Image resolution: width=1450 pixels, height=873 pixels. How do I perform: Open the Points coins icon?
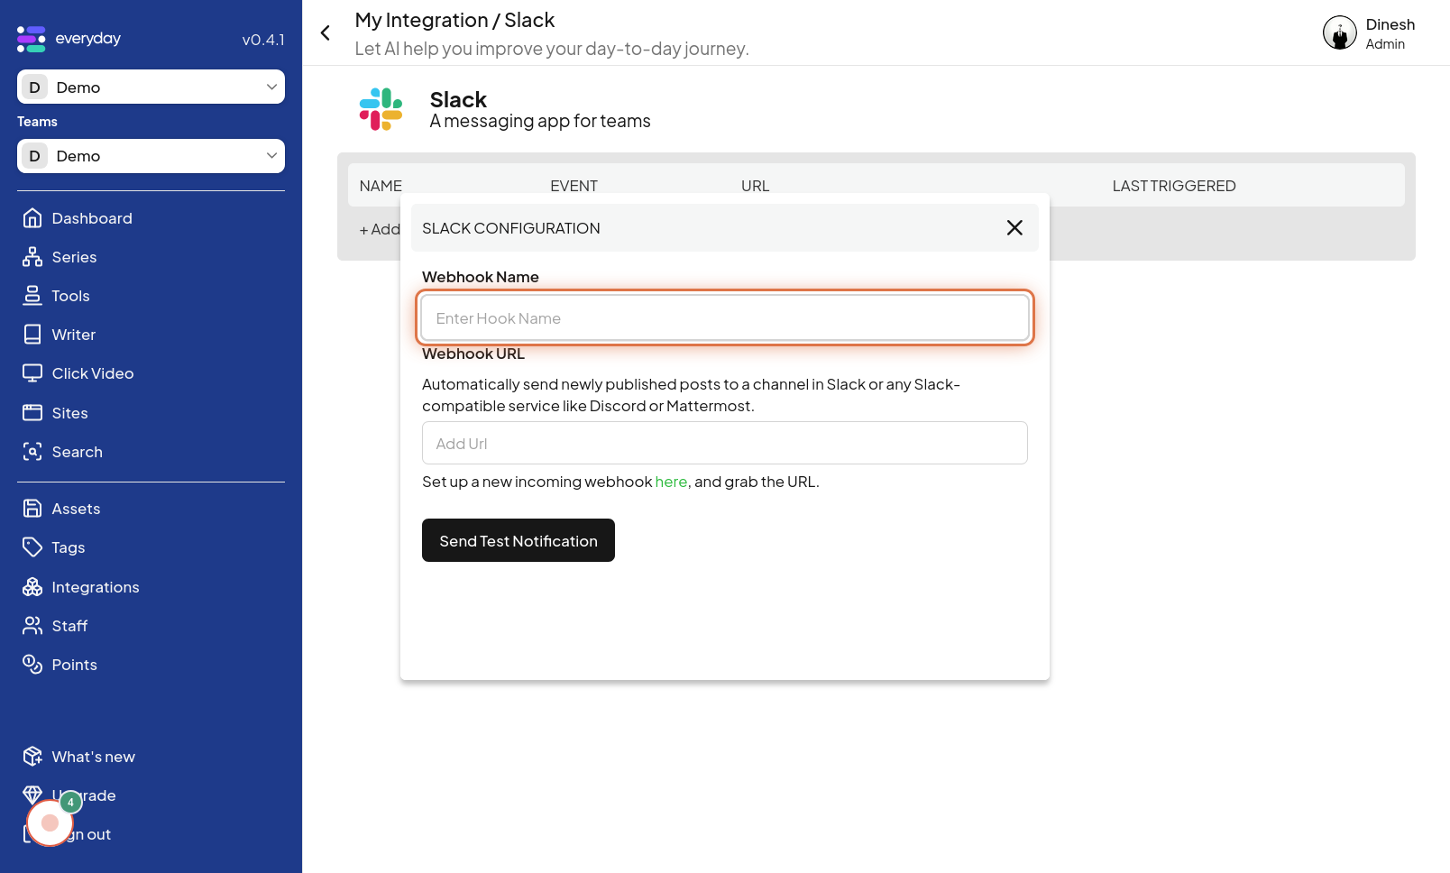[32, 665]
